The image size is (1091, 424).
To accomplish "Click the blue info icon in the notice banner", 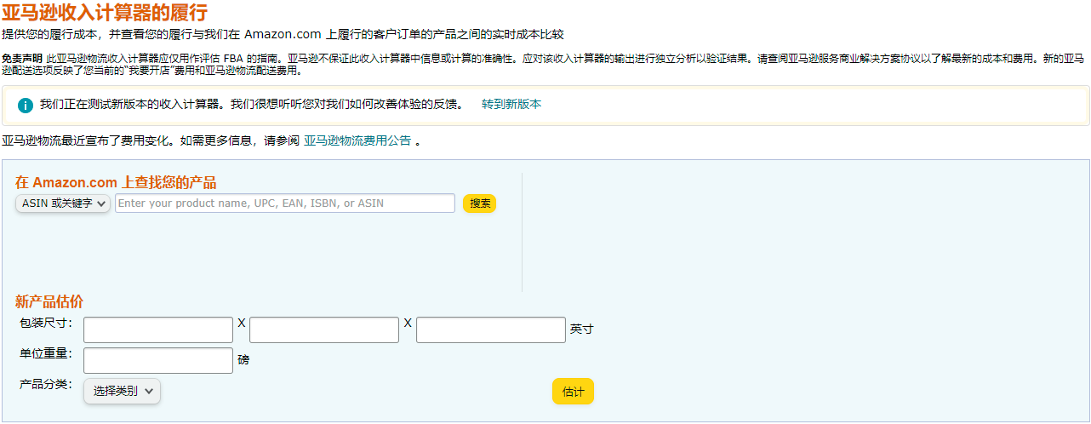I will [26, 106].
